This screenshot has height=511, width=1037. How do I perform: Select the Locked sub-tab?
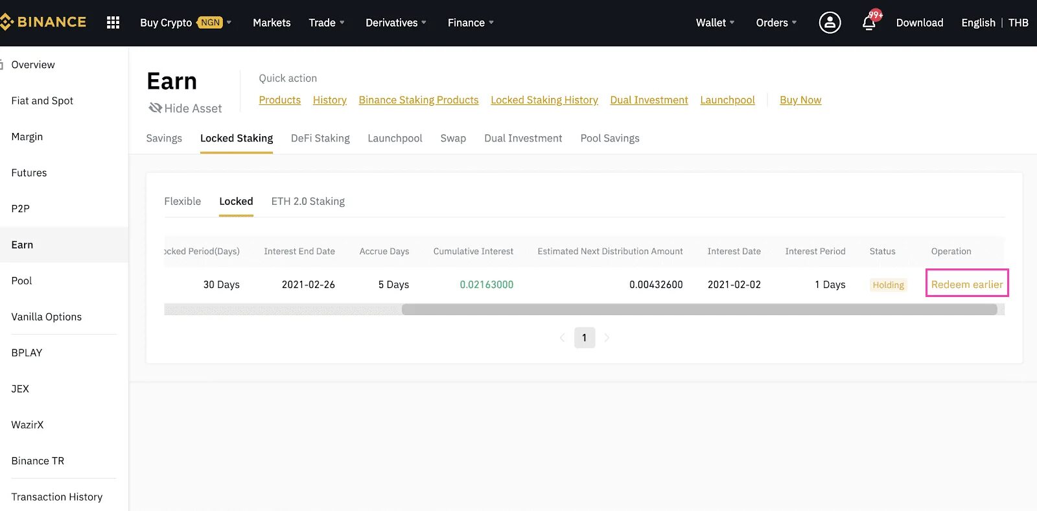click(236, 201)
